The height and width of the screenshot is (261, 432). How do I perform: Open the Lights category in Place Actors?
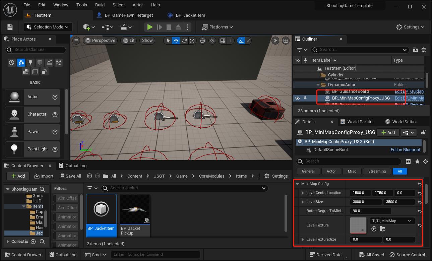point(30,63)
